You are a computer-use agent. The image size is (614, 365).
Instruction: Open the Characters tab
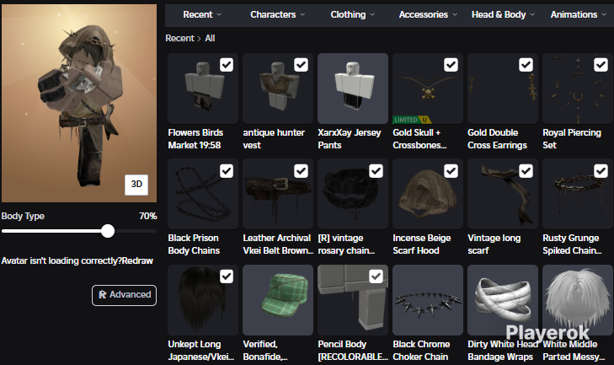point(273,14)
